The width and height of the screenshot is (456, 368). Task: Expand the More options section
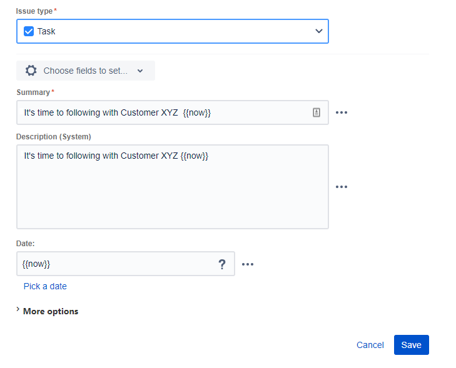coord(50,311)
